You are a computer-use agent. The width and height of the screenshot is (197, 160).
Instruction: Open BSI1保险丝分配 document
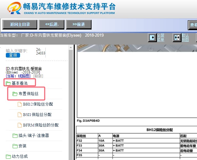pos(37,114)
